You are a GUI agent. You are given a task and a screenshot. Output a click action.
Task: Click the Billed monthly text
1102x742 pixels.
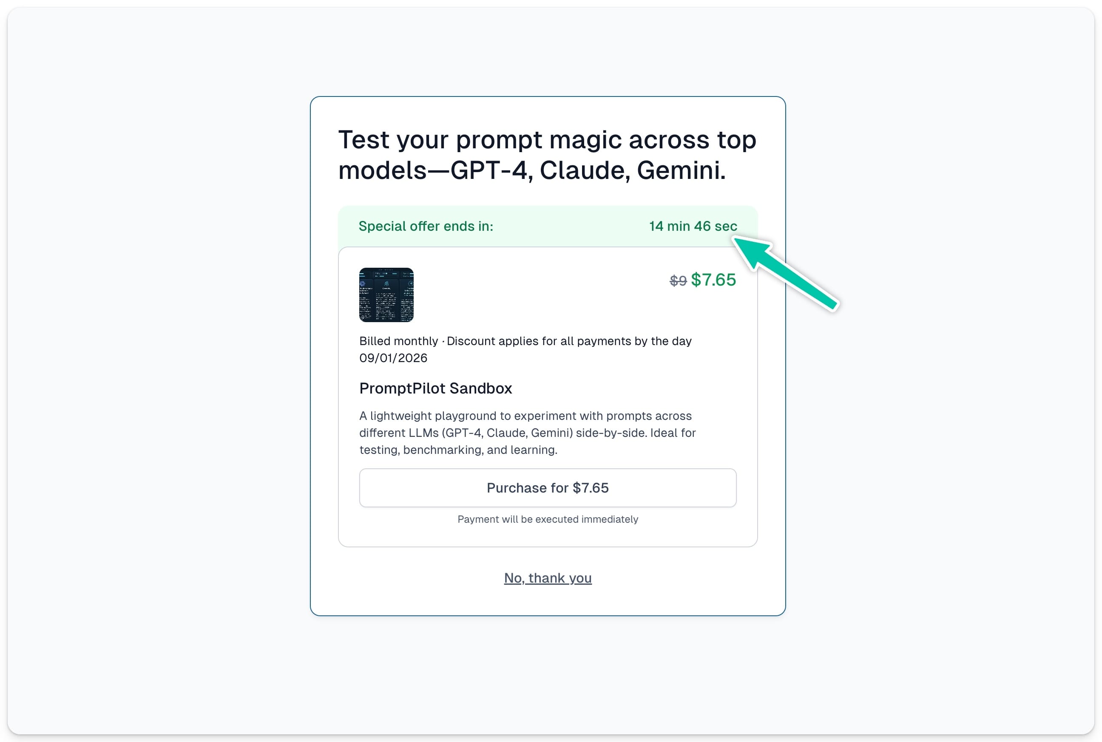398,341
